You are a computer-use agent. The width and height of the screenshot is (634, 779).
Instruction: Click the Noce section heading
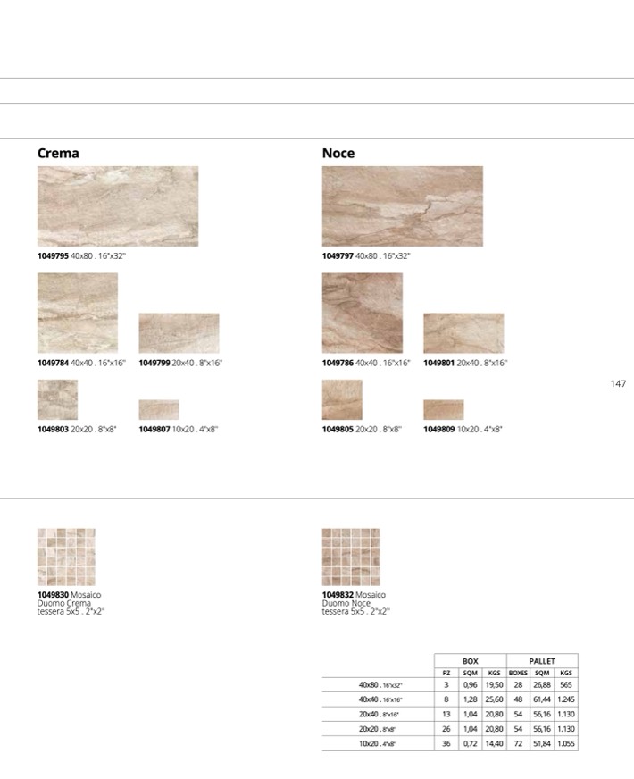[338, 153]
